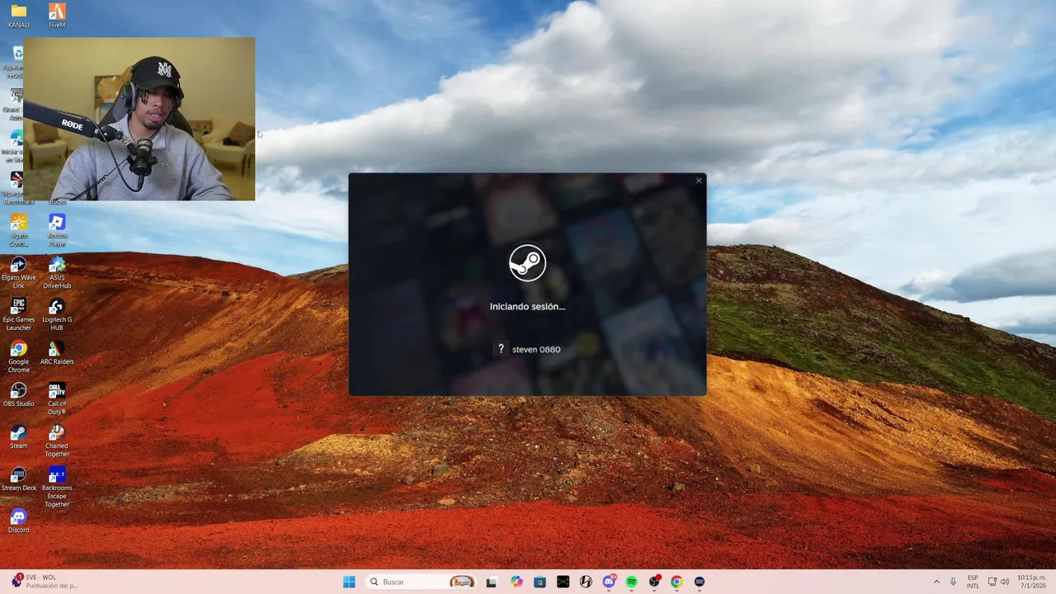Image resolution: width=1056 pixels, height=594 pixels.
Task: Open Logitech G HUB desktop icon
Action: click(57, 314)
